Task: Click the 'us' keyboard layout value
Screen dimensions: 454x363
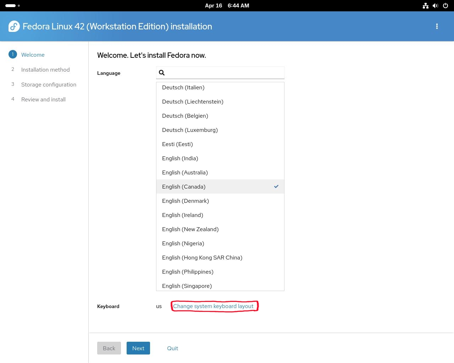Action: [x=159, y=306]
